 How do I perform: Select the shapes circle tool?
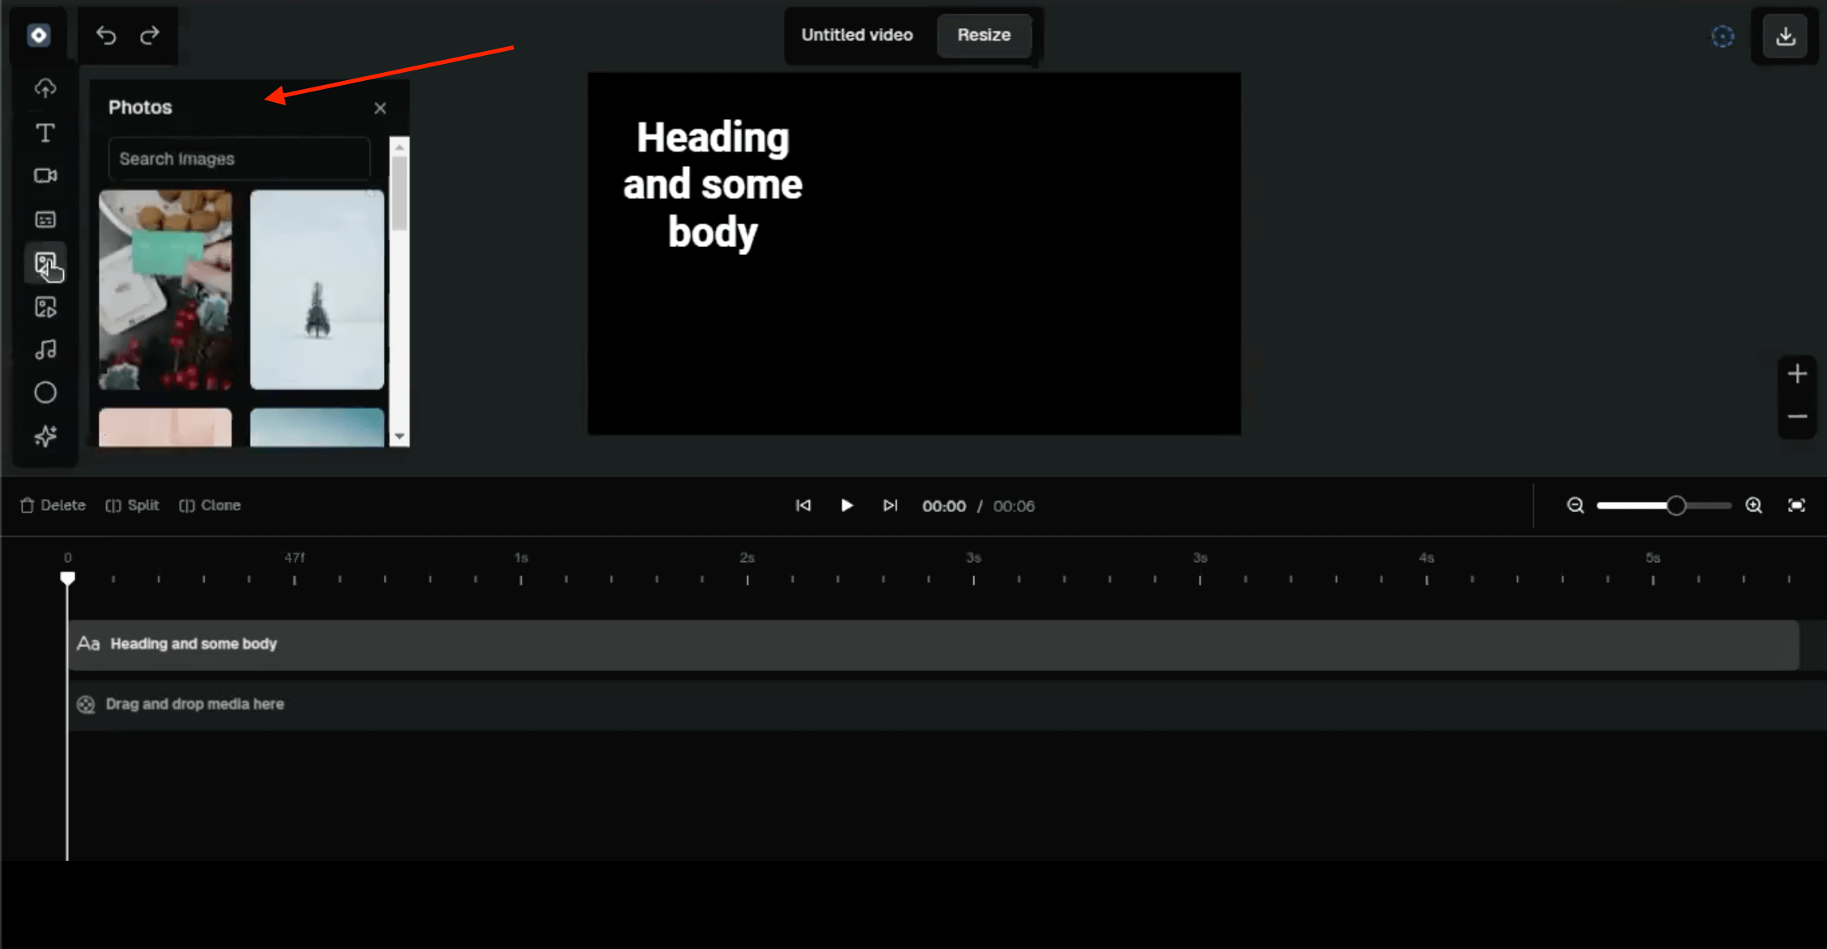[x=45, y=393]
